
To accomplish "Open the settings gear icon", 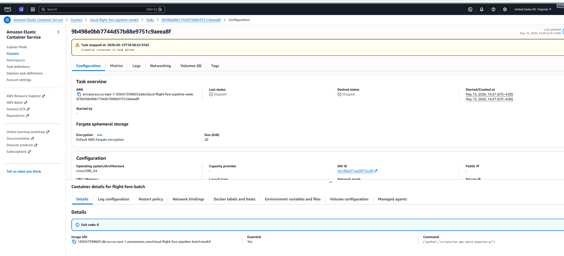I will tap(505, 9).
